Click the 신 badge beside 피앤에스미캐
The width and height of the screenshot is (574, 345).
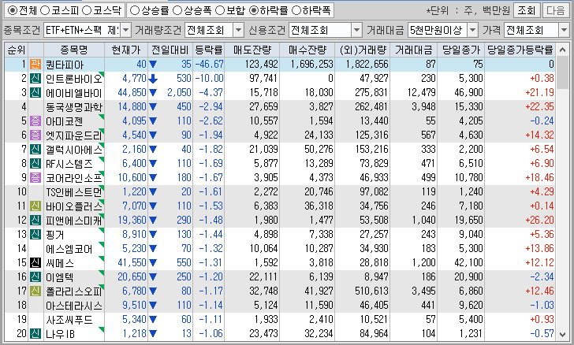35,220
